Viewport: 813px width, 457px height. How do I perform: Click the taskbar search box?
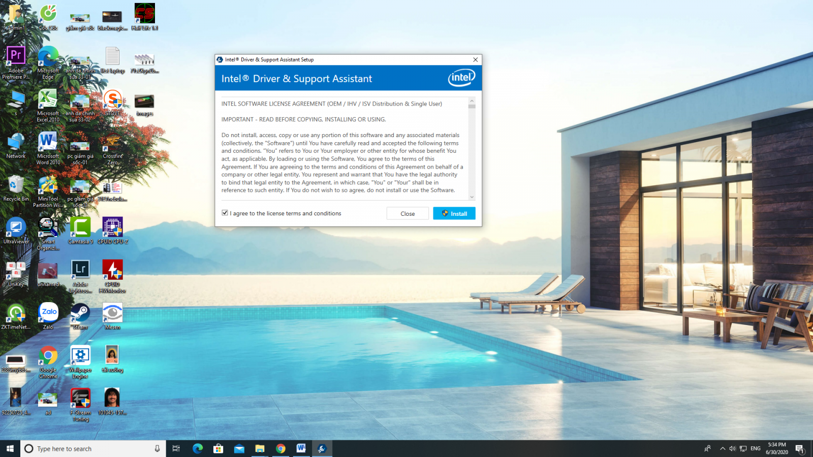coord(93,448)
